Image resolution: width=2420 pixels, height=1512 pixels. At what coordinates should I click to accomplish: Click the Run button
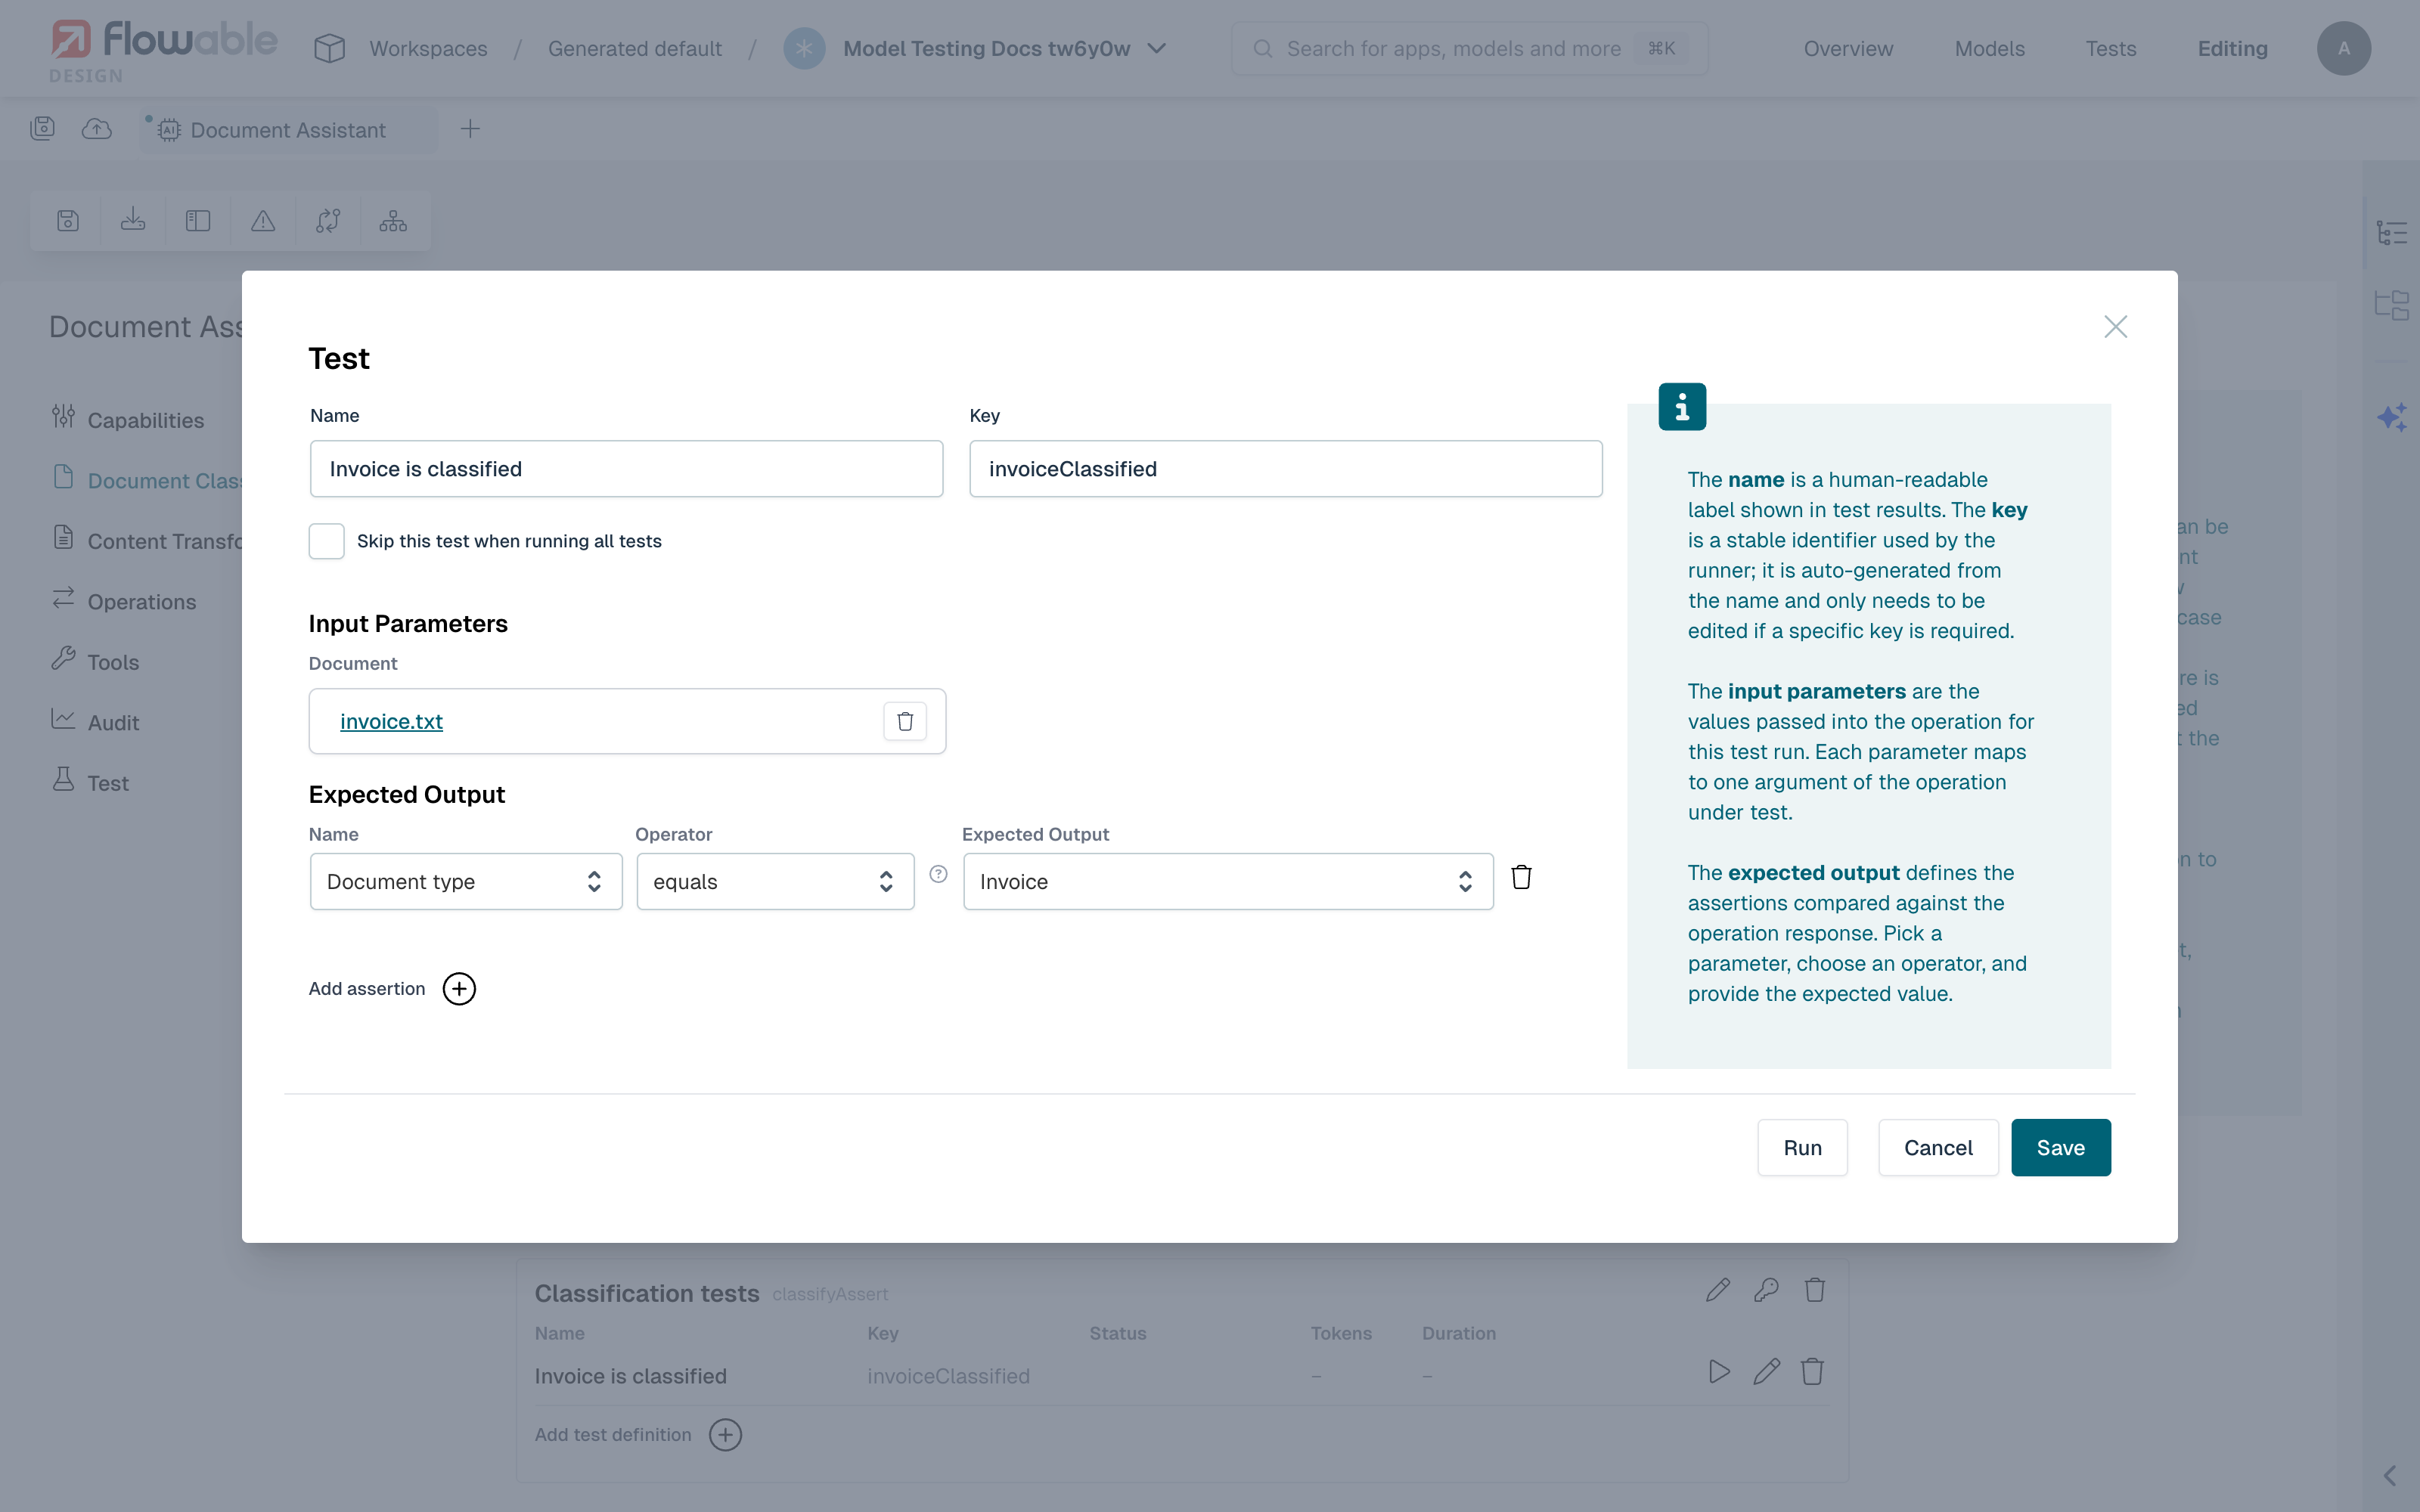(x=1802, y=1147)
